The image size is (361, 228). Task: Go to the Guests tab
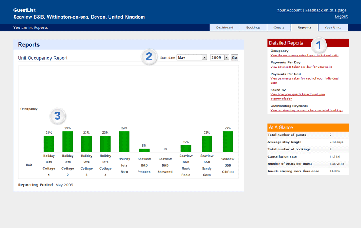click(x=279, y=27)
